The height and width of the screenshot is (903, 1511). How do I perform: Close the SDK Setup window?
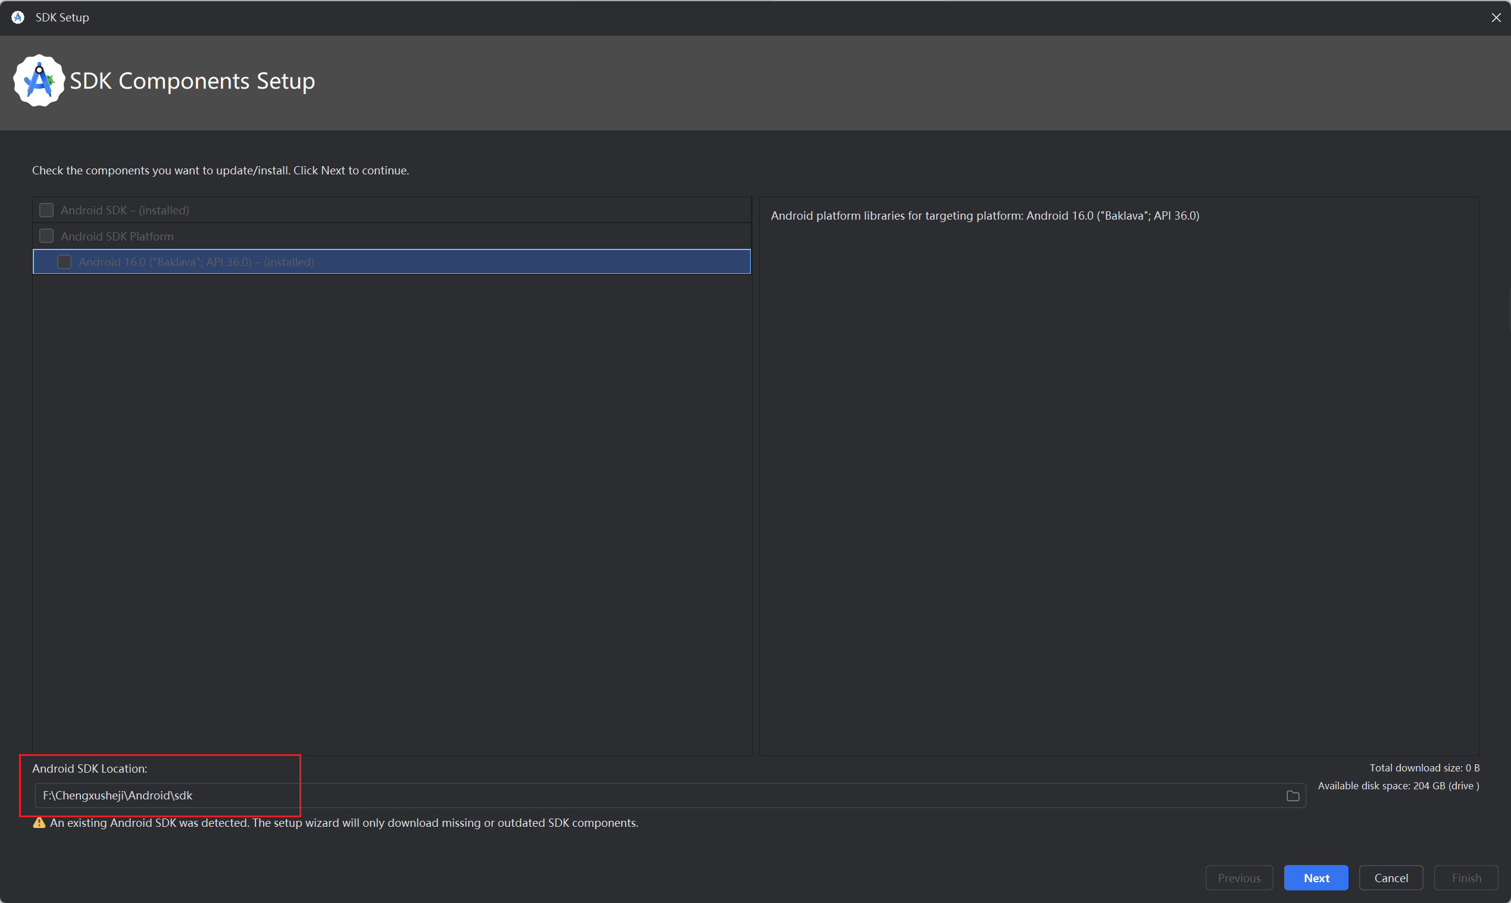(x=1496, y=18)
